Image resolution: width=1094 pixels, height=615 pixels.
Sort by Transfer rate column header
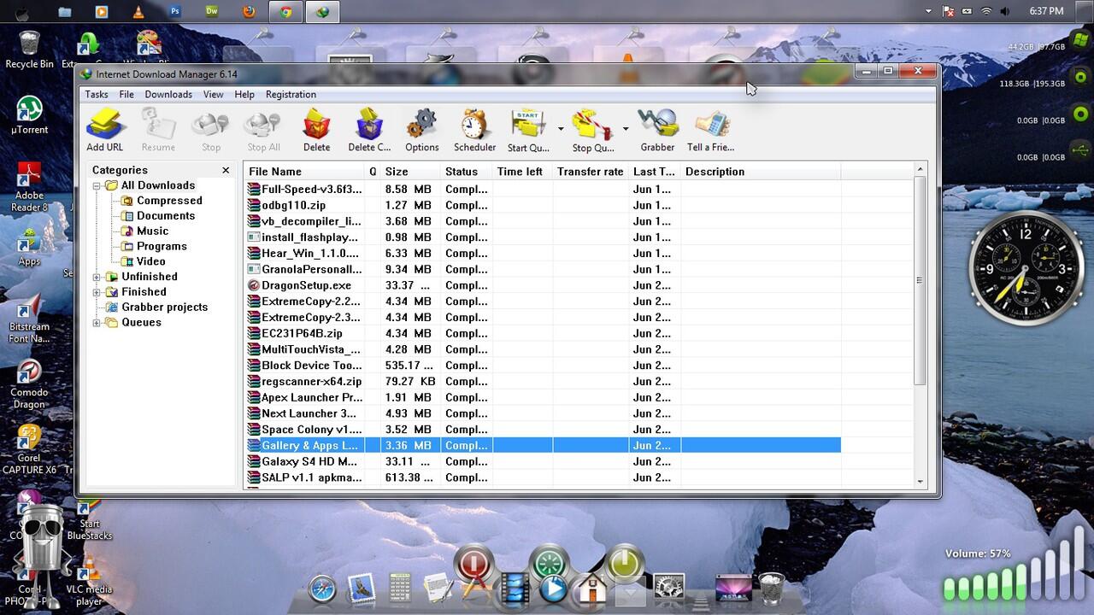point(590,172)
